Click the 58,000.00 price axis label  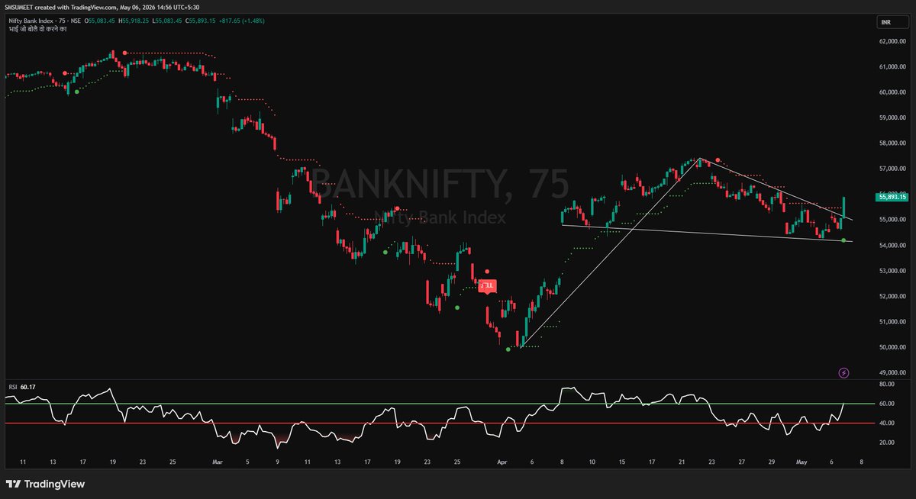point(892,143)
